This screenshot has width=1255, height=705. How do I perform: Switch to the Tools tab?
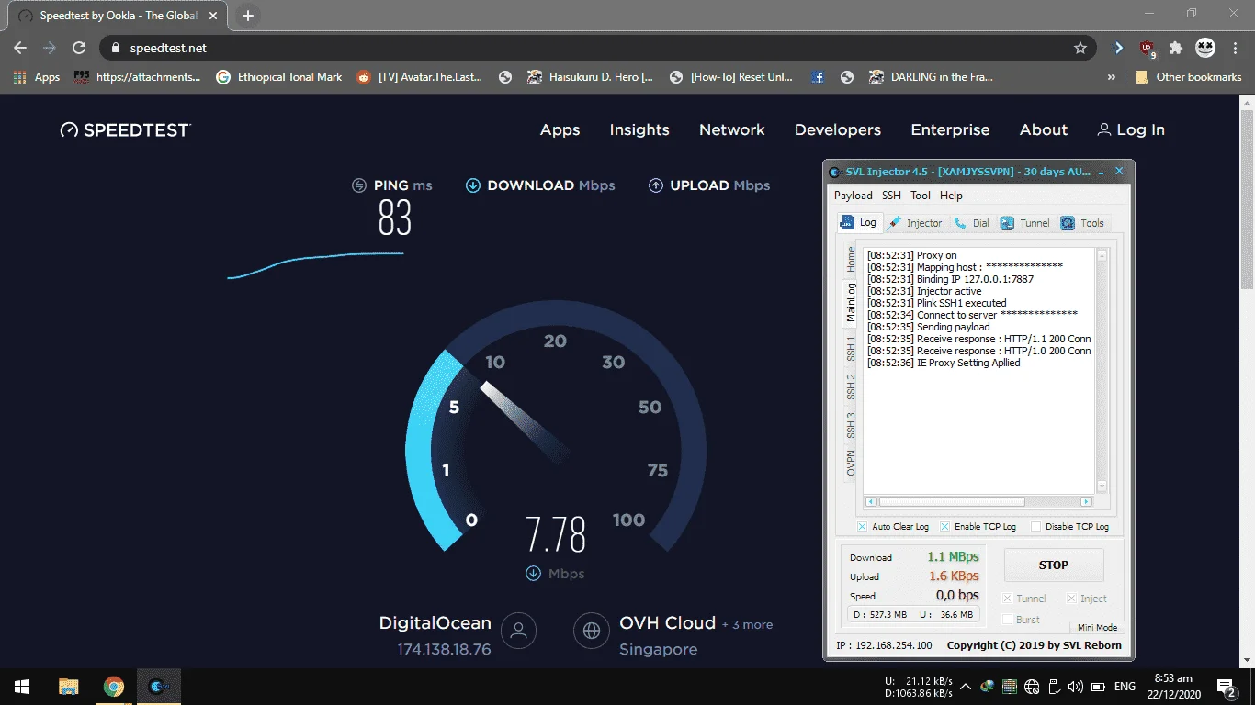tap(1082, 223)
